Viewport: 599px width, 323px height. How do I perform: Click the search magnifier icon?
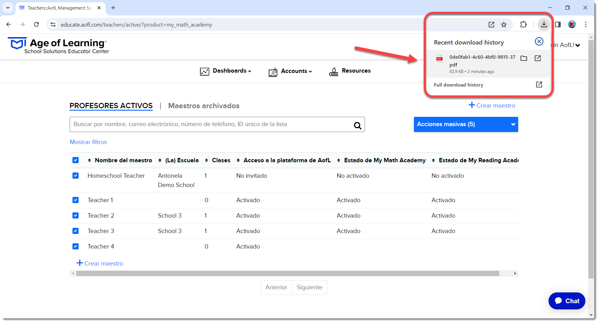click(x=358, y=125)
